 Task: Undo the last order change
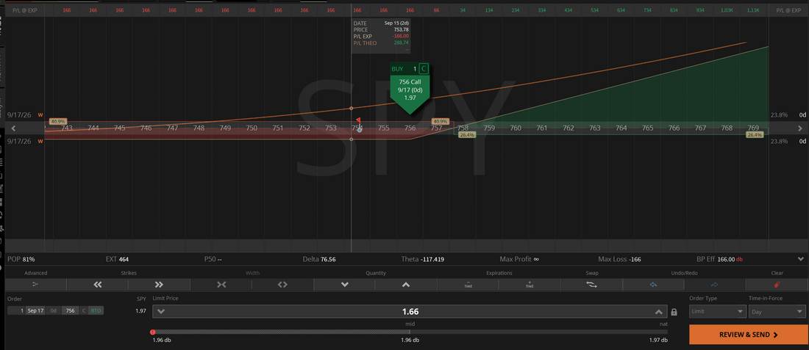(x=653, y=284)
